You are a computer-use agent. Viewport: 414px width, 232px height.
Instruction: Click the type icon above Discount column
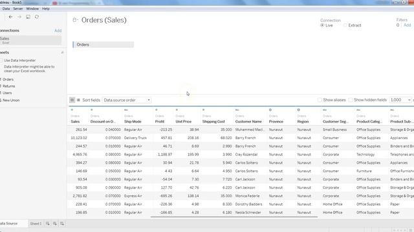tap(92, 110)
